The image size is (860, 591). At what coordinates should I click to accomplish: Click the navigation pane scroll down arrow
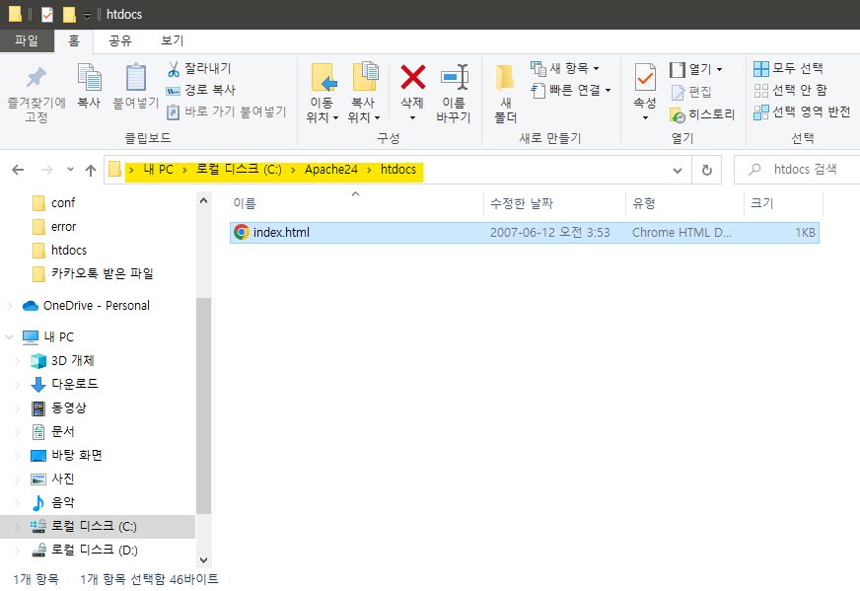coord(203,560)
